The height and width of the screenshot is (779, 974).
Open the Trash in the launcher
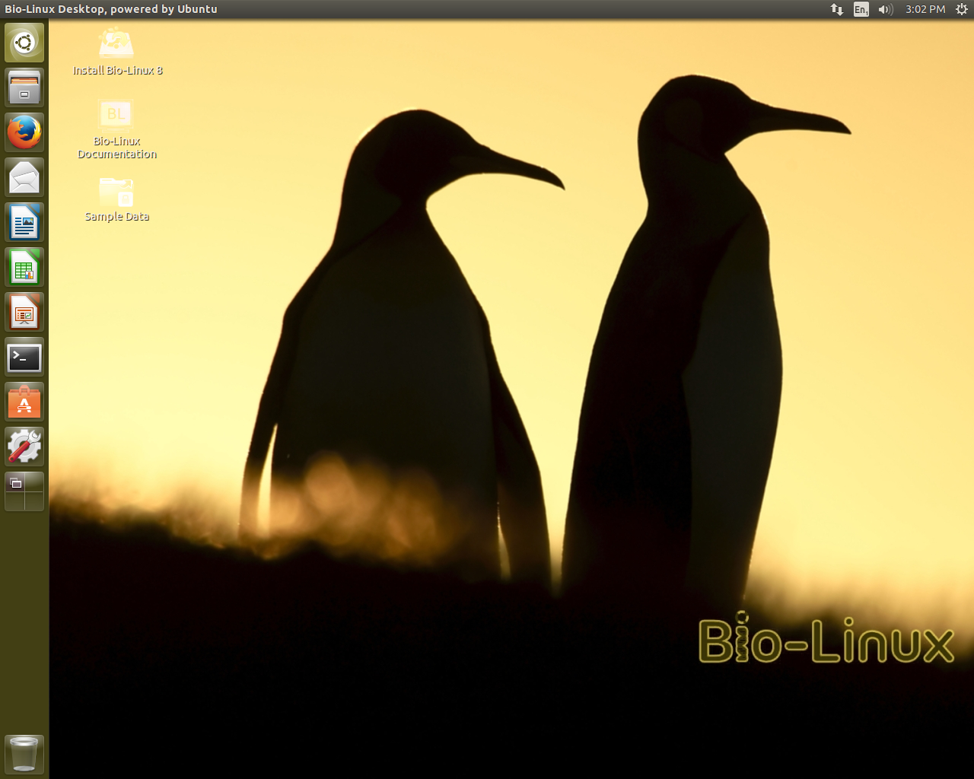[x=24, y=754]
